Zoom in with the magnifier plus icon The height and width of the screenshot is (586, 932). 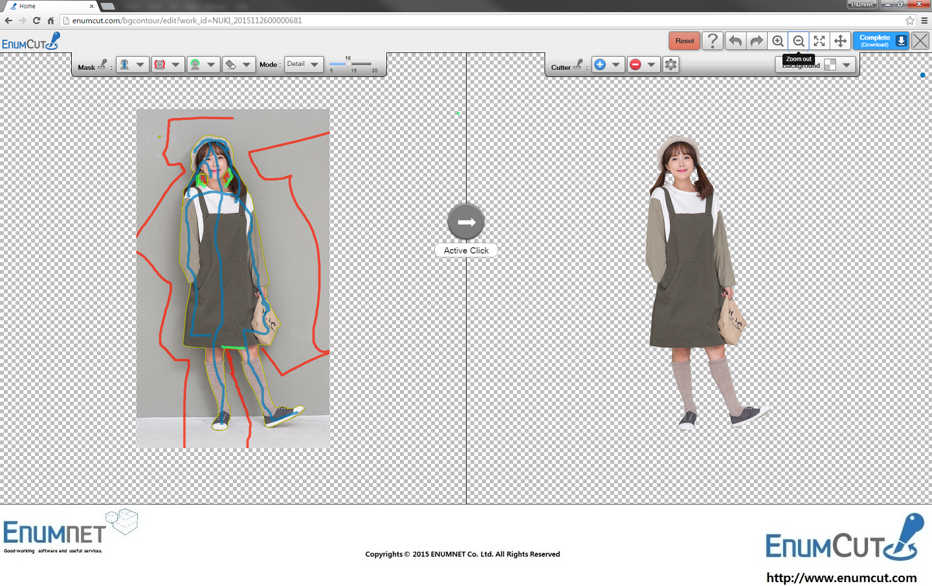pyautogui.click(x=778, y=41)
